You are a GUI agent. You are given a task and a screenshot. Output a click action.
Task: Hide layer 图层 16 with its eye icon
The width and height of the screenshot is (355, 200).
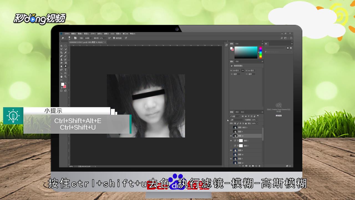pyautogui.click(x=231, y=136)
